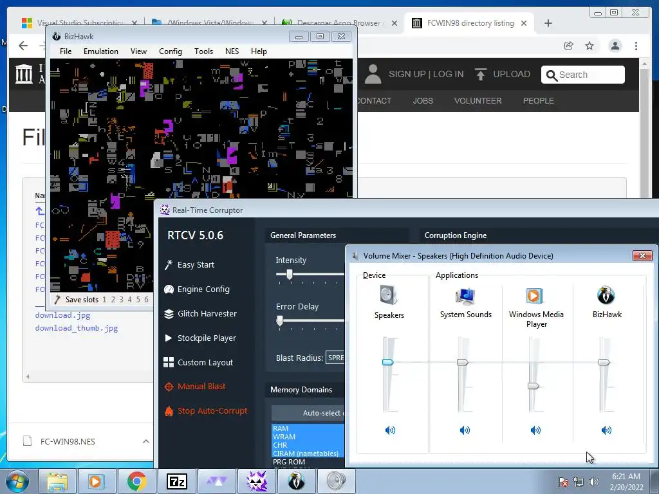The image size is (659, 494).
Task: Open the Glitch Harvester
Action: [201, 313]
